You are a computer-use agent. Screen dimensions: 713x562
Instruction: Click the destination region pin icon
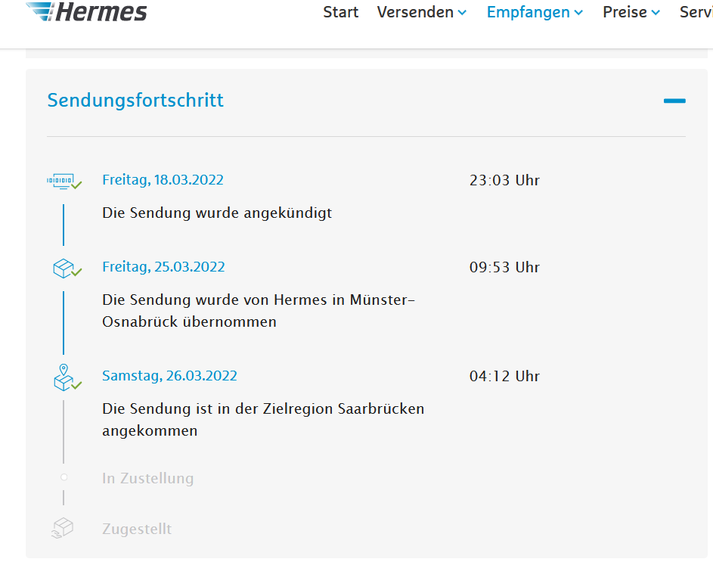64,377
